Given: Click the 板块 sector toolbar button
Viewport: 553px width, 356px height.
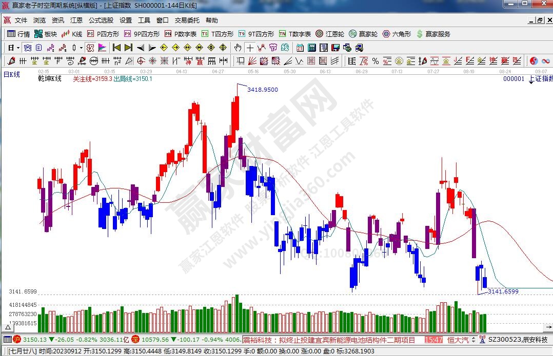Looking at the screenshot, I should point(45,34).
